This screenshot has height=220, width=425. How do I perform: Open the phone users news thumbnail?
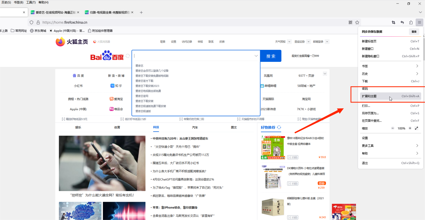coord(102,163)
